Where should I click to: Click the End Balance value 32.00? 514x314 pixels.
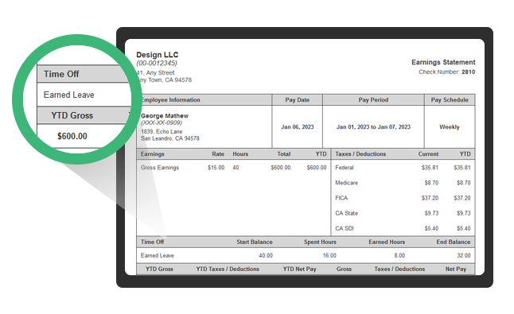(464, 255)
